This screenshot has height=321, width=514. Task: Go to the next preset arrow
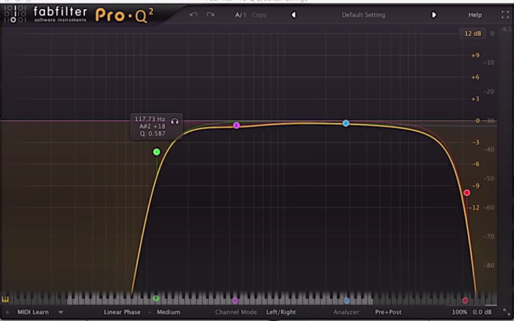434,14
